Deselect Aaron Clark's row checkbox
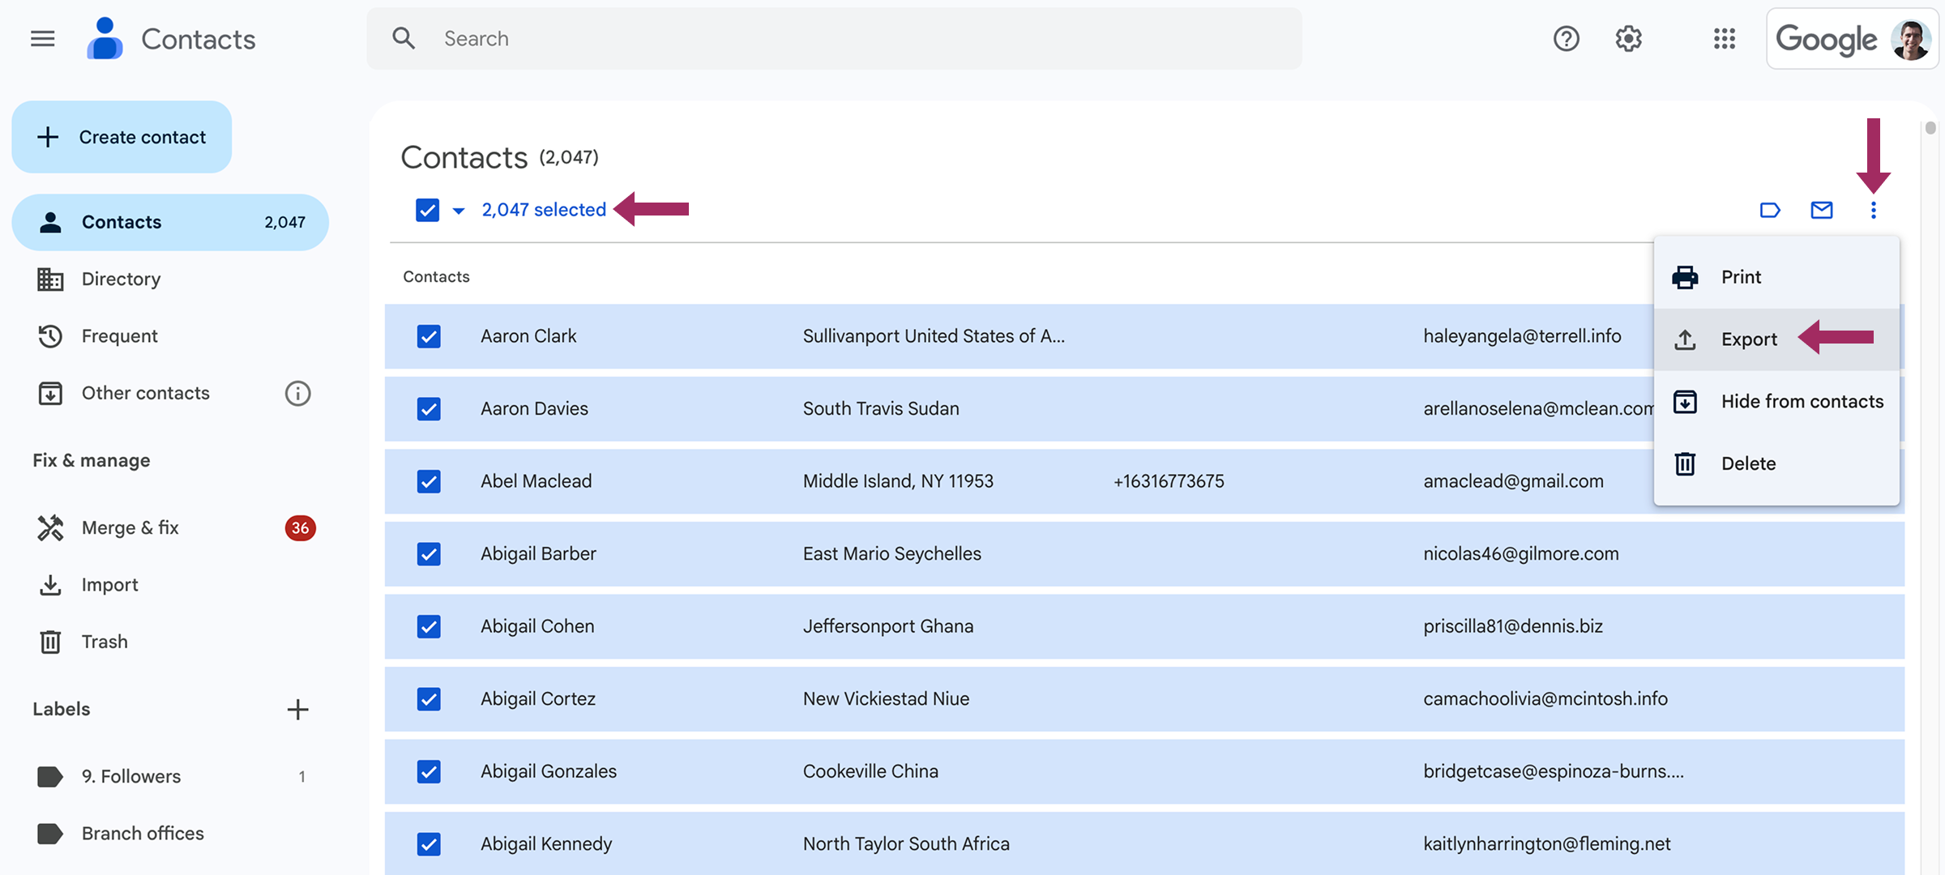This screenshot has height=875, width=1945. point(429,336)
